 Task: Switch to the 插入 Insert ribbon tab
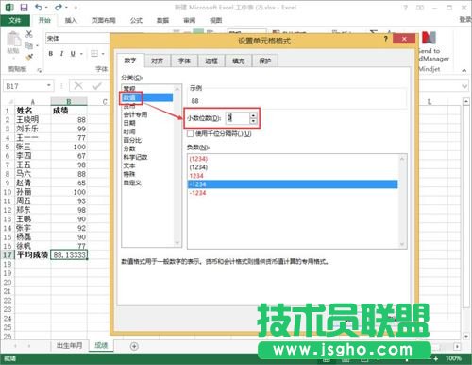point(71,21)
